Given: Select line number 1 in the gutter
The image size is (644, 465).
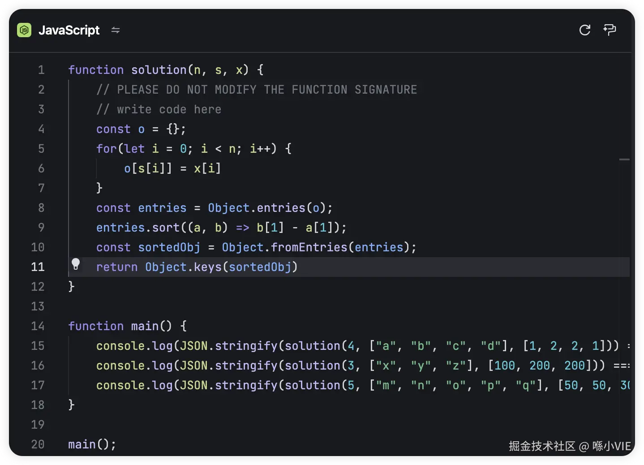Looking at the screenshot, I should pos(41,70).
